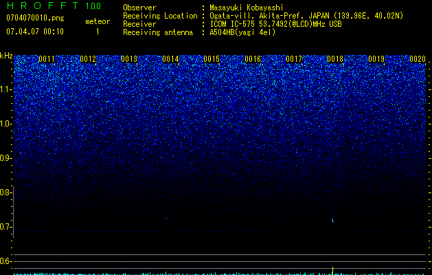Image resolution: width=432 pixels, height=275 pixels.
Task: Click time marker 0019
Action: (x=376, y=59)
